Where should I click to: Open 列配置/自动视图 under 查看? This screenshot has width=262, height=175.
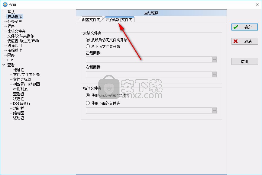coord(26,84)
